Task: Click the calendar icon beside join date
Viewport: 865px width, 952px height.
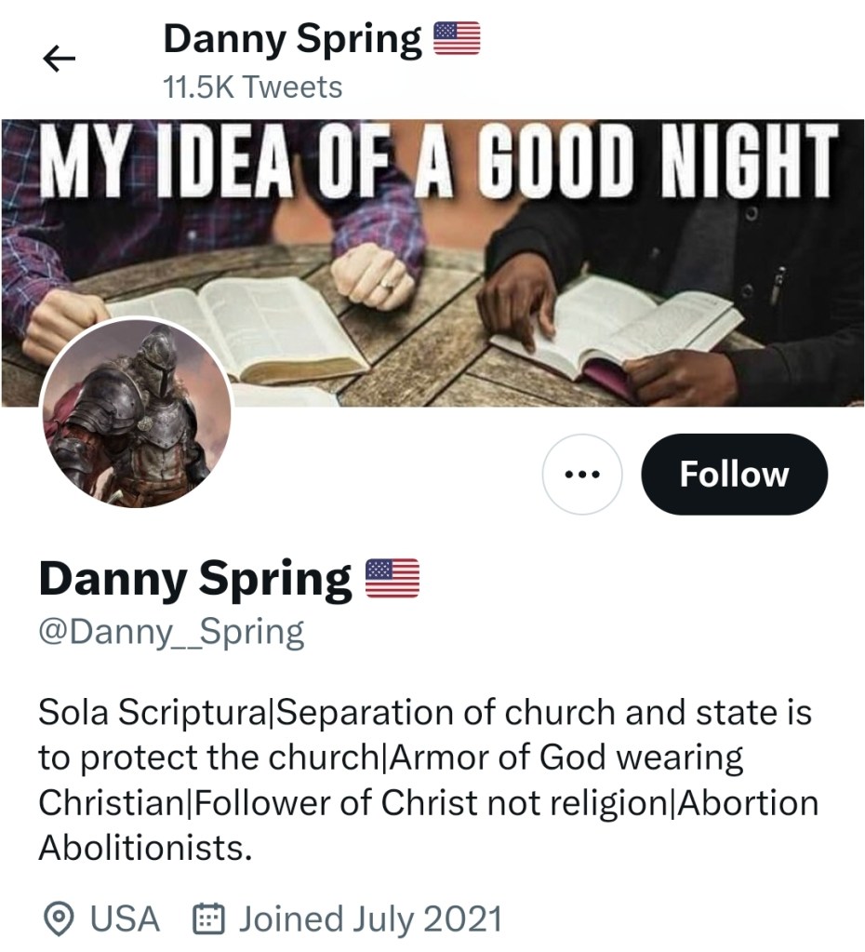Action: click(208, 919)
